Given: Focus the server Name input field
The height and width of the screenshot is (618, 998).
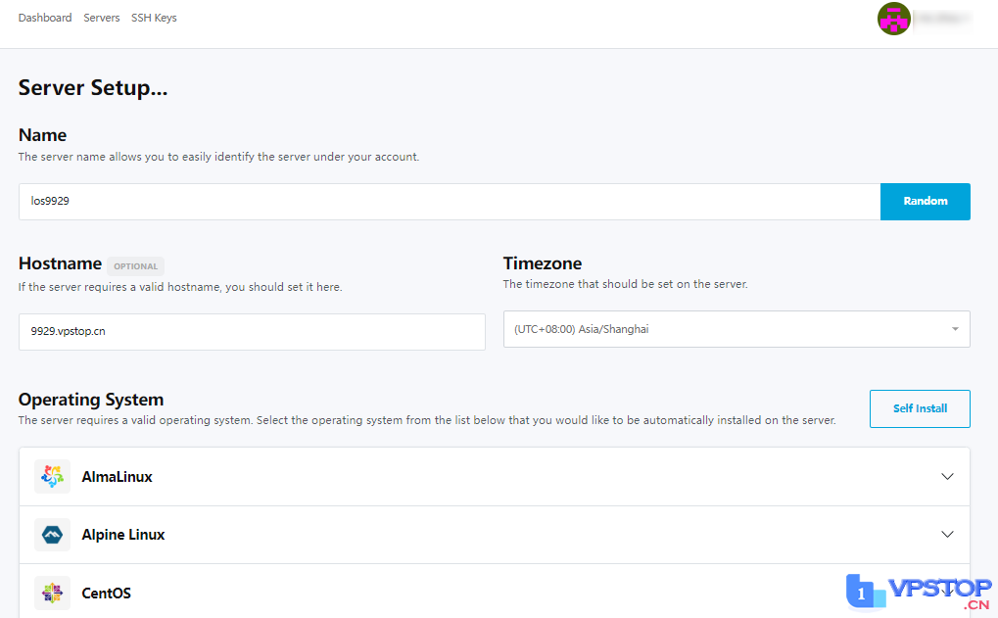Looking at the screenshot, I should click(449, 201).
